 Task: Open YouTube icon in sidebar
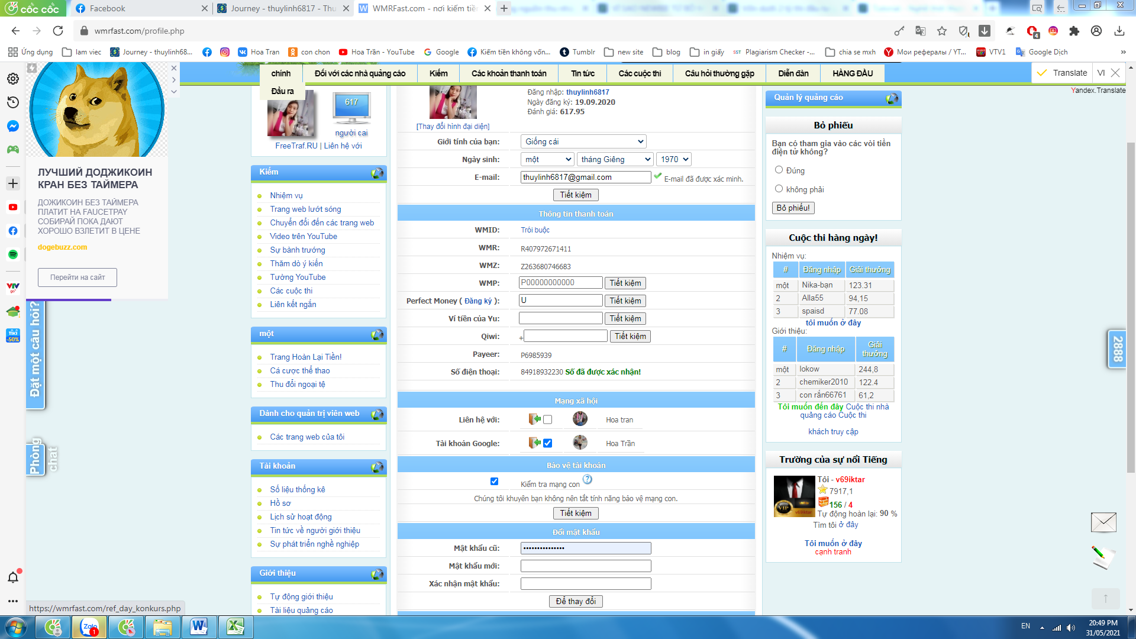click(12, 207)
